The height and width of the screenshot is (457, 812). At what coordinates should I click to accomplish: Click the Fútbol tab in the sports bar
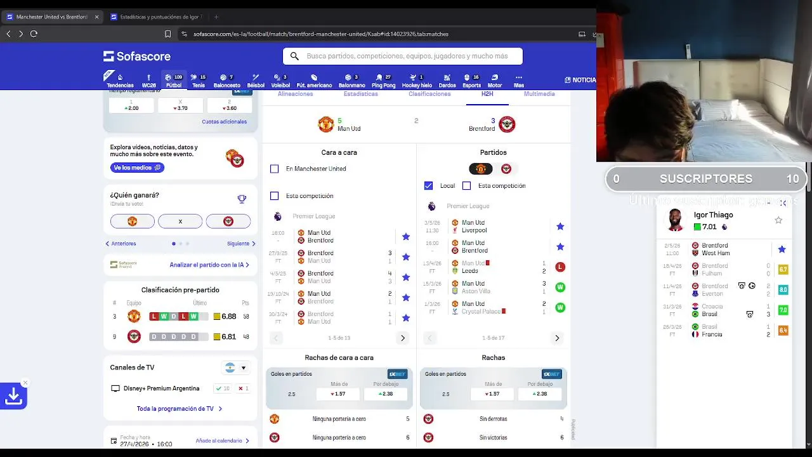pyautogui.click(x=174, y=81)
